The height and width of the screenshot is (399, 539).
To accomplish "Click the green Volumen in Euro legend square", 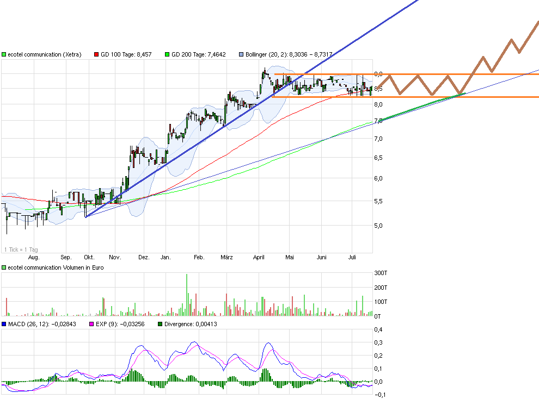I will tap(4, 267).
